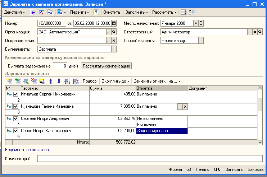Click the month stepper next to Январь 2008
The width and height of the screenshot is (267, 177).
(x=201, y=23)
